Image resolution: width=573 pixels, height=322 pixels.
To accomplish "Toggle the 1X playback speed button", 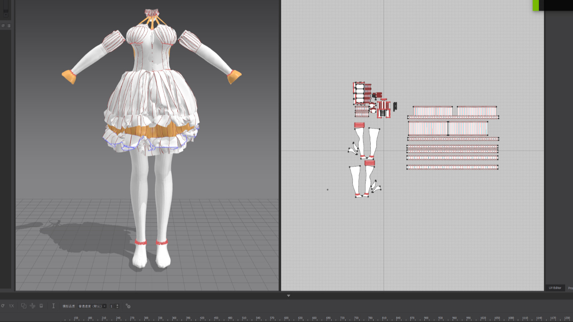I will 11,306.
